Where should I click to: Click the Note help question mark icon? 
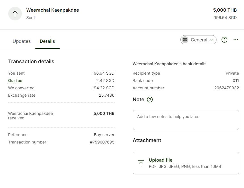tap(150, 100)
